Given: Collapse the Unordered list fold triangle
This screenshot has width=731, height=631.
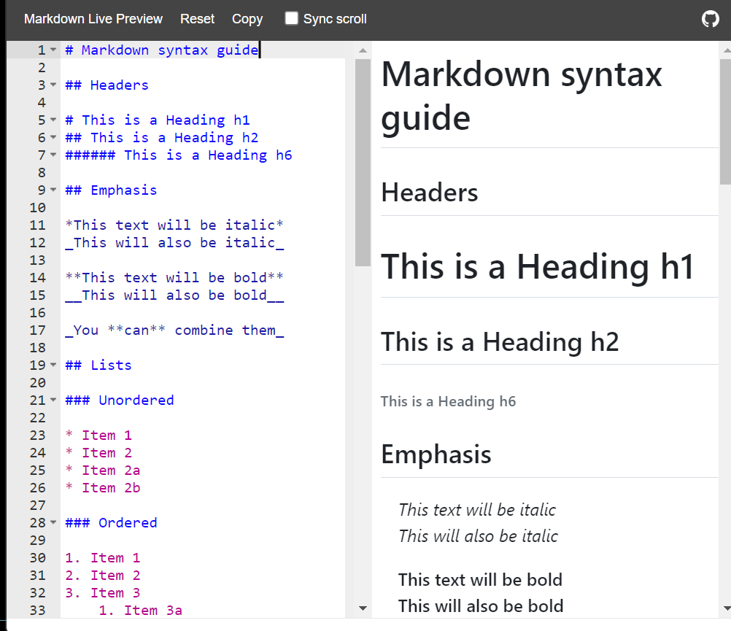Looking at the screenshot, I should pyautogui.click(x=54, y=400).
